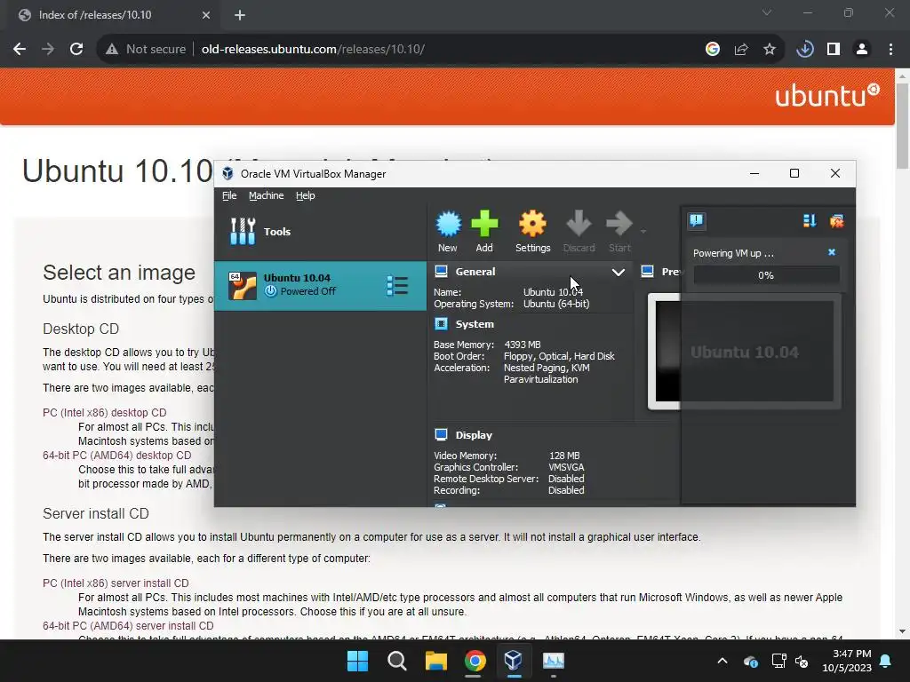Click the Discard saved state arrow

coord(579,224)
